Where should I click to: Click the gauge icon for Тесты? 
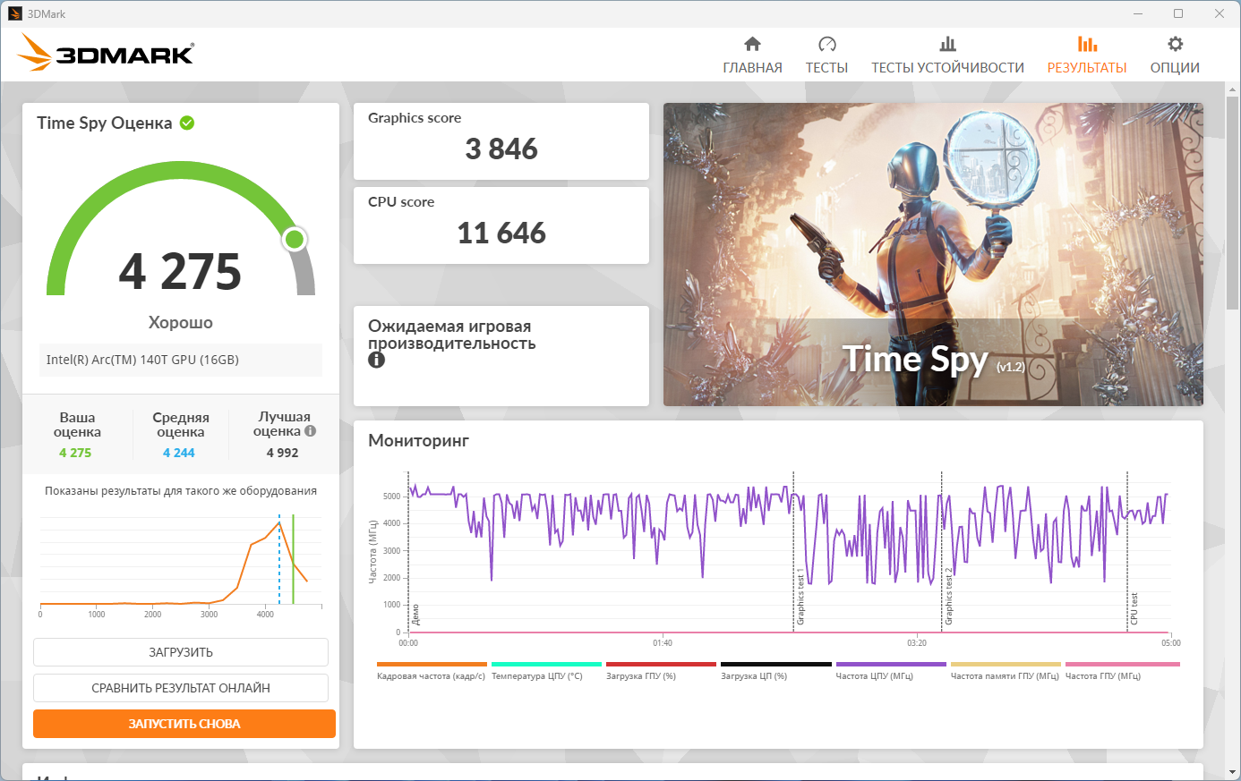coord(826,44)
